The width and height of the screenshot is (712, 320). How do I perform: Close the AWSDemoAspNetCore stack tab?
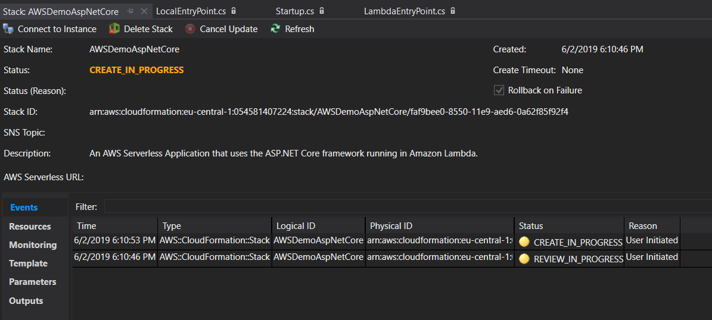pos(144,11)
